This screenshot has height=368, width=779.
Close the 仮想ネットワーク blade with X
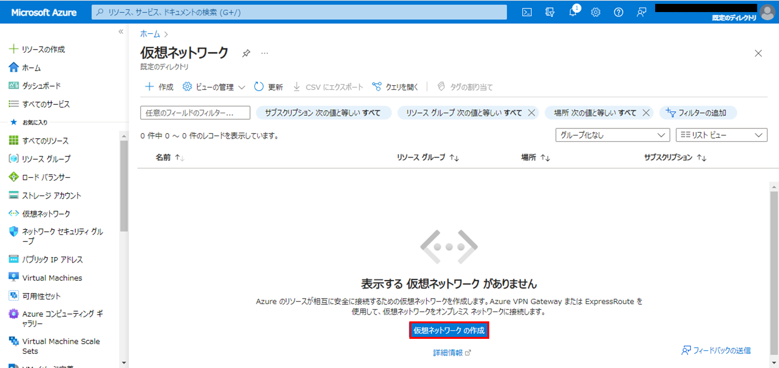click(x=758, y=53)
